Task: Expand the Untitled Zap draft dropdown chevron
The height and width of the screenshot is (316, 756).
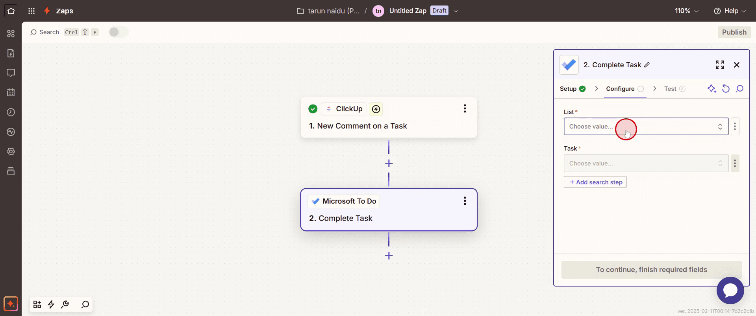Action: pyautogui.click(x=456, y=11)
